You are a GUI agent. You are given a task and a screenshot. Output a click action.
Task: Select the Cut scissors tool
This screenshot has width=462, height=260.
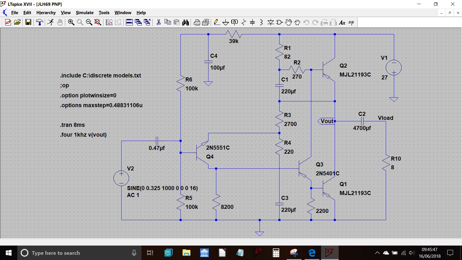point(159,22)
